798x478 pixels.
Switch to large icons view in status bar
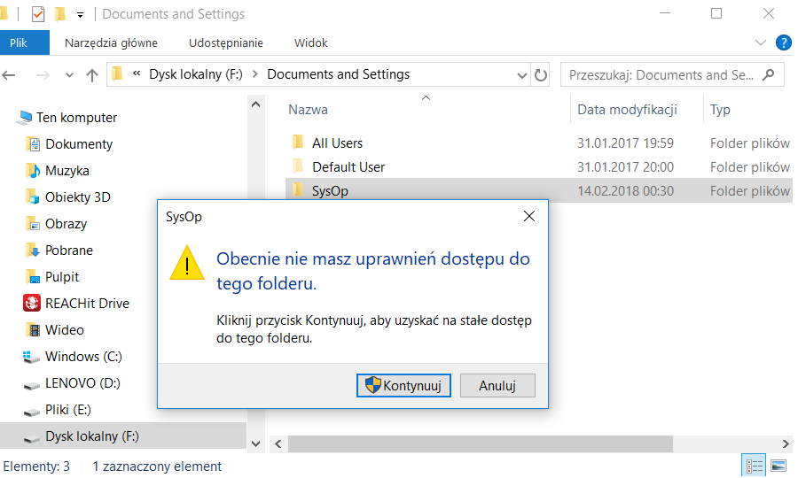tap(778, 466)
